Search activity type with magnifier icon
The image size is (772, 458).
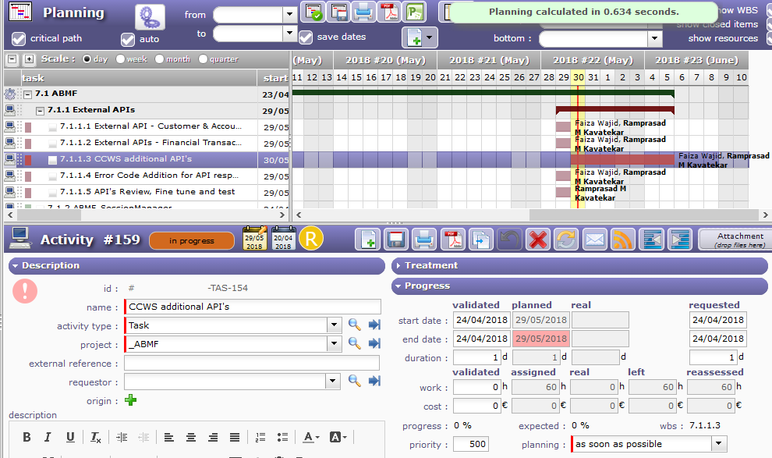pos(354,325)
